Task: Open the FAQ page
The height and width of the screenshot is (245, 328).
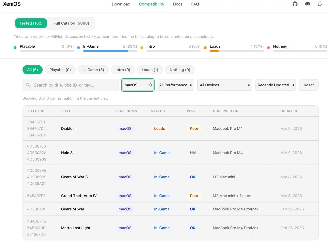Action: (x=195, y=4)
